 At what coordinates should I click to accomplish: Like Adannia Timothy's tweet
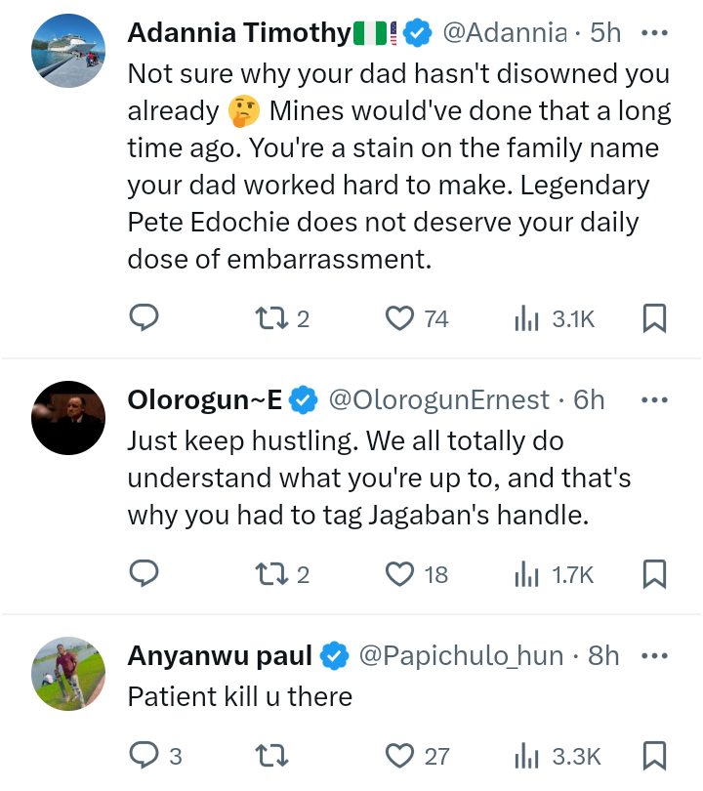399,317
